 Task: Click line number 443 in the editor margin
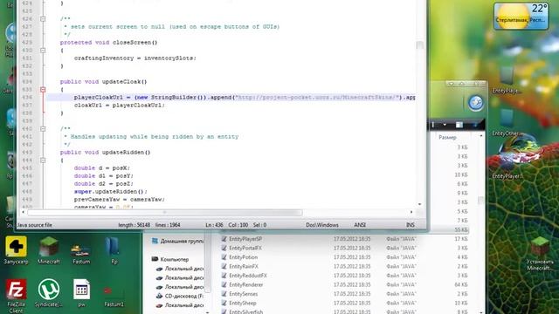(x=27, y=153)
